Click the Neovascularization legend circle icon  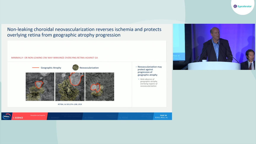[76, 68]
